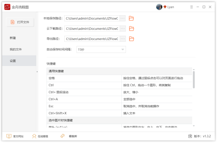The height and width of the screenshot is (143, 217).
Task: Click the 空格 shortcut cell
Action: click(84, 78)
